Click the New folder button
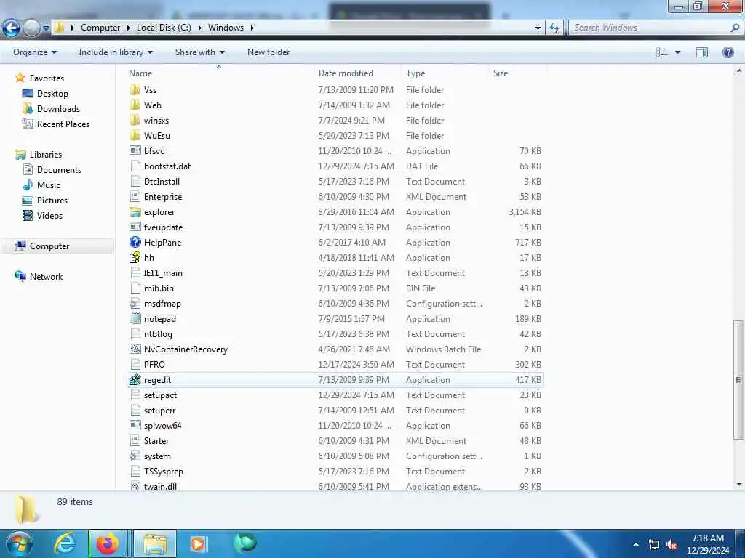 (x=268, y=52)
